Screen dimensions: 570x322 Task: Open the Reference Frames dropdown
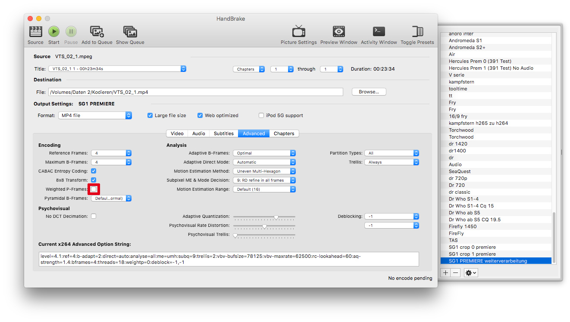pos(111,153)
